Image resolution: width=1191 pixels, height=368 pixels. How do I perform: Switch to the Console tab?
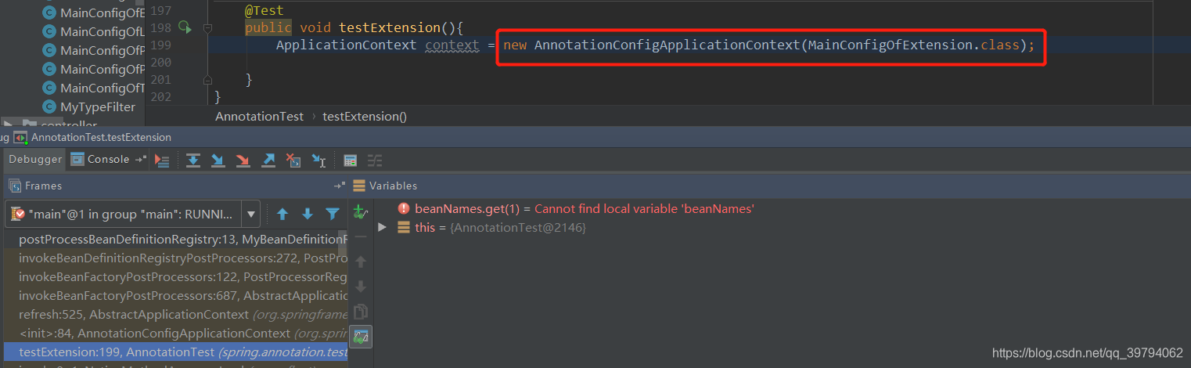click(x=100, y=159)
